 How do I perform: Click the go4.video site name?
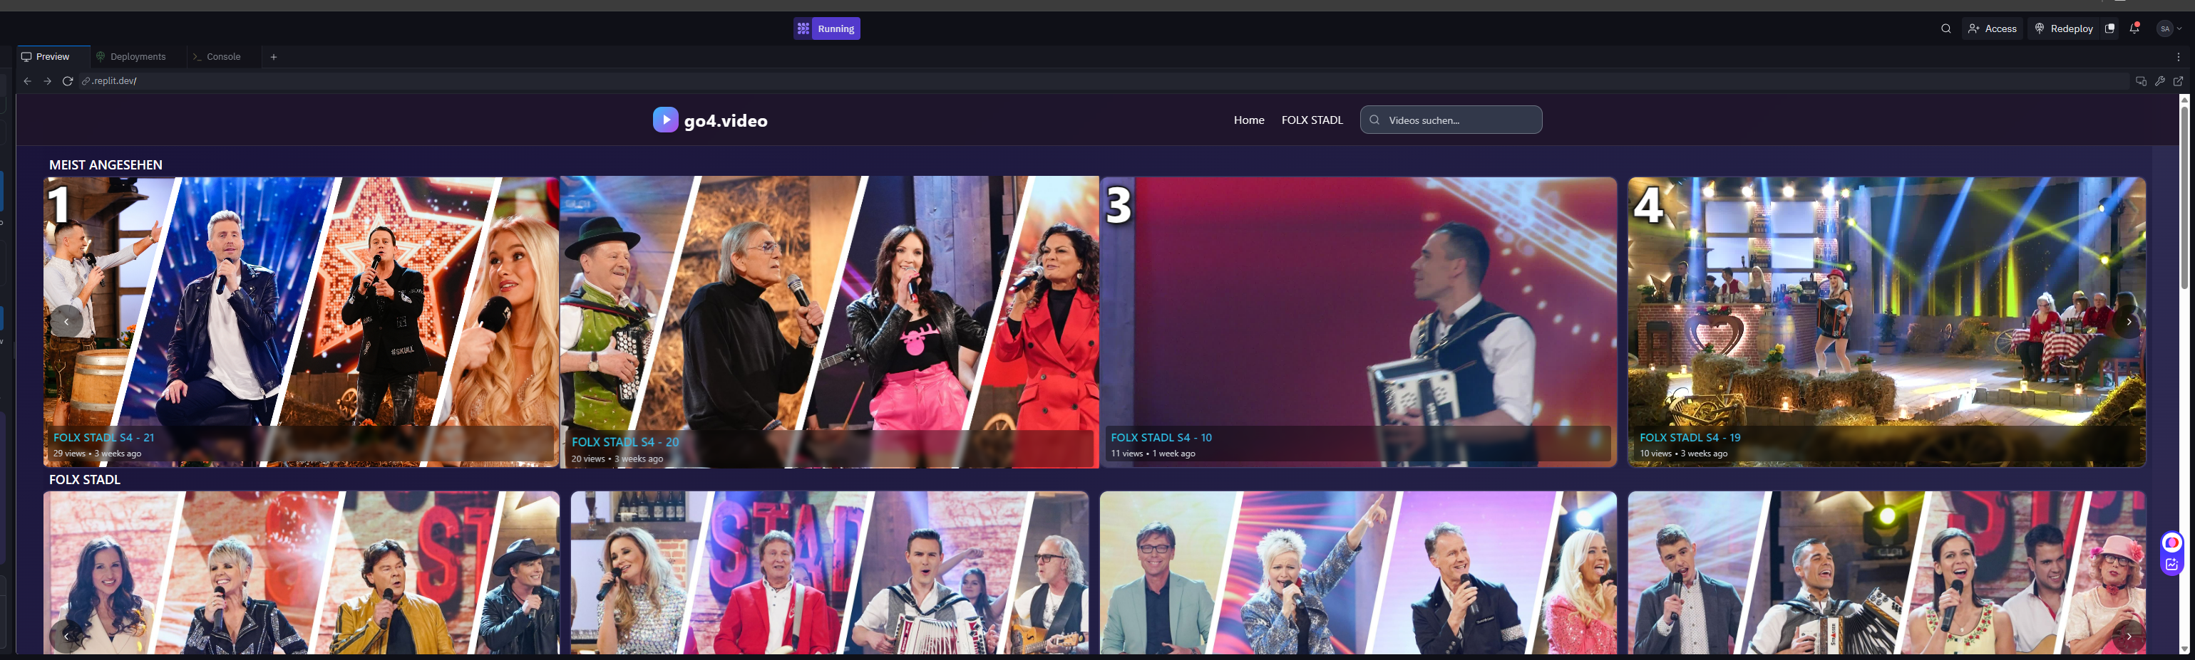(726, 121)
